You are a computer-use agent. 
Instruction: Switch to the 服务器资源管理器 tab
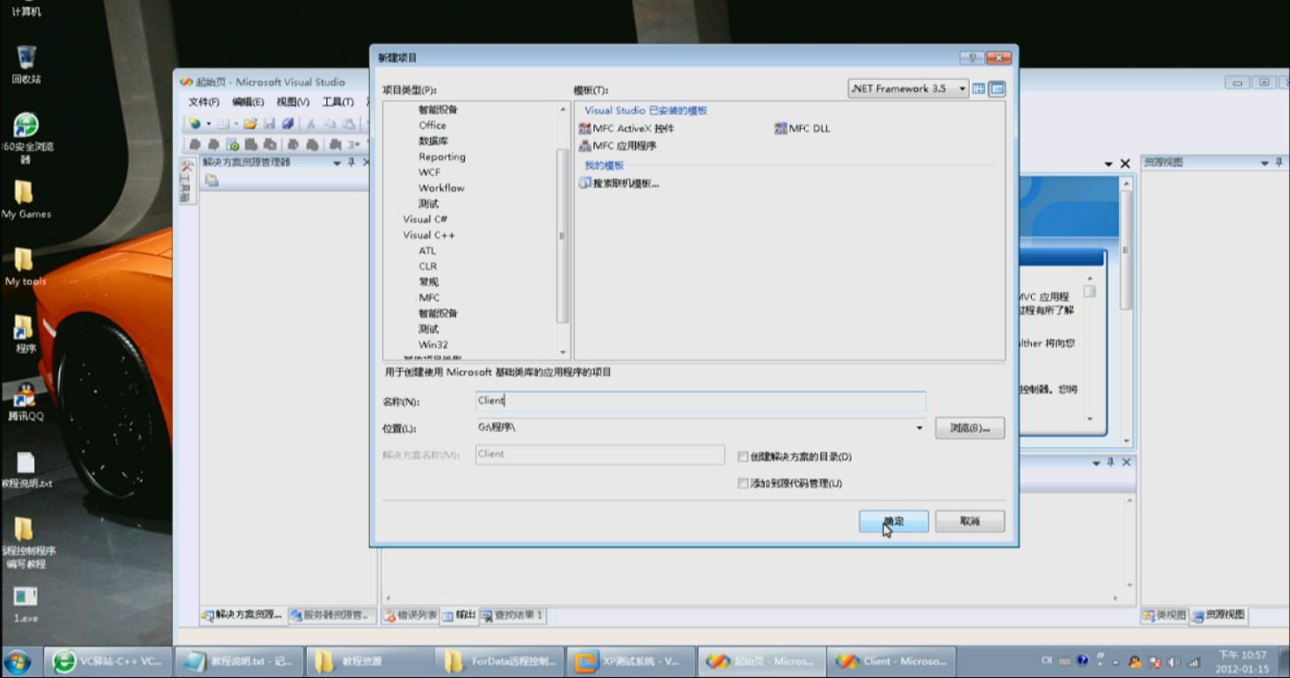point(332,615)
